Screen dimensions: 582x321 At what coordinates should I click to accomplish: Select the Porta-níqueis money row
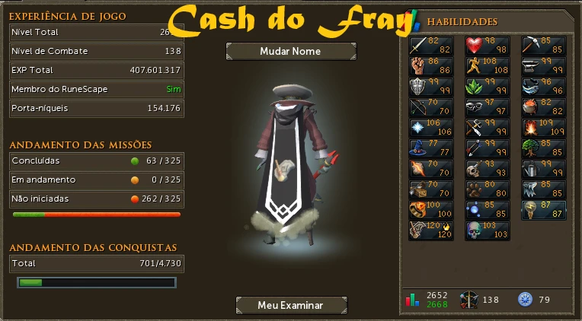click(97, 108)
